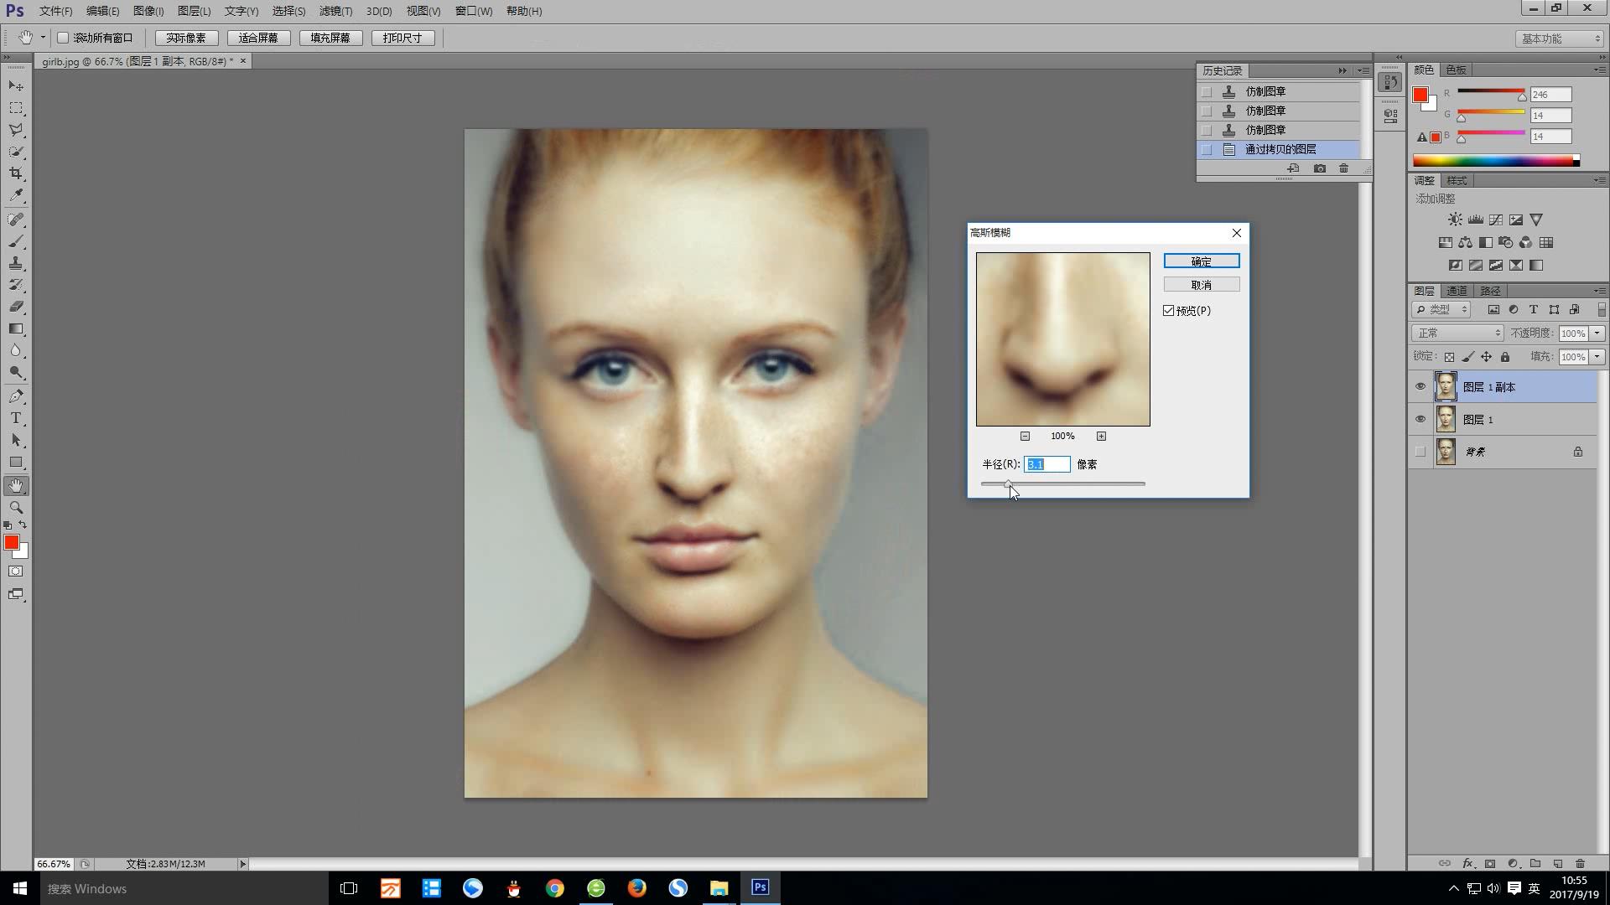Open the layer filter type dropdown
This screenshot has width=1610, height=905.
click(1441, 309)
